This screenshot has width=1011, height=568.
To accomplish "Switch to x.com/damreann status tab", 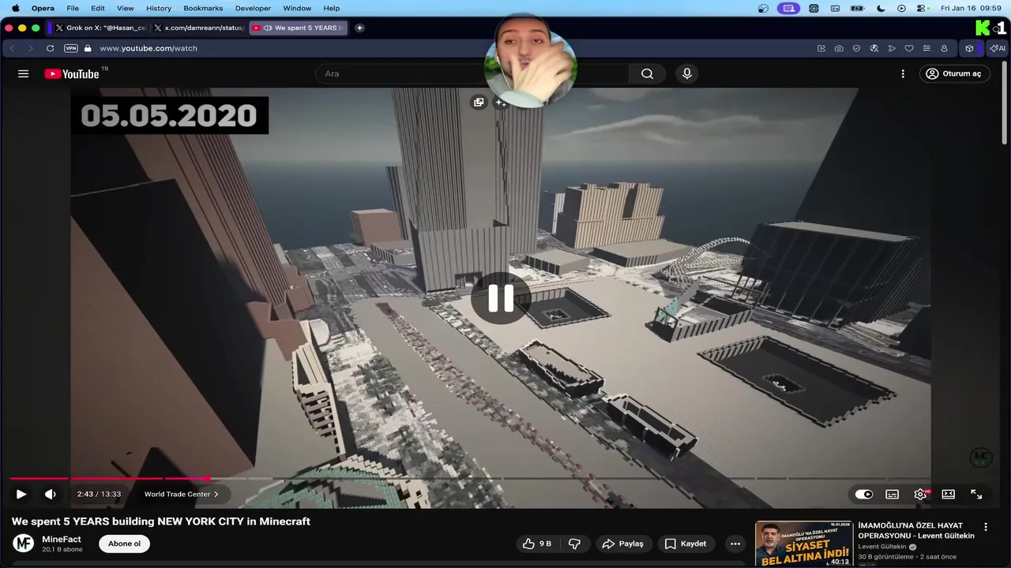I will click(x=198, y=28).
